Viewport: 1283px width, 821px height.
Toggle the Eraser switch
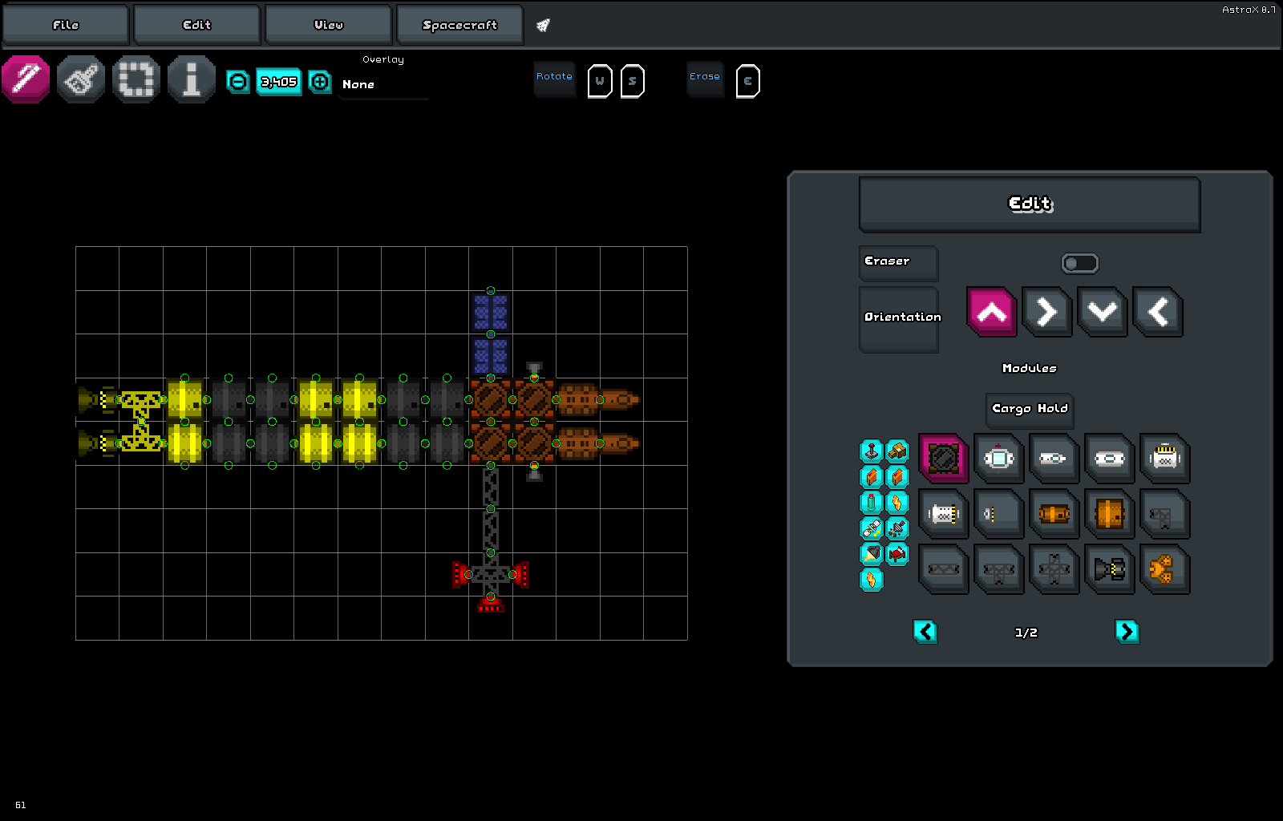(1079, 264)
